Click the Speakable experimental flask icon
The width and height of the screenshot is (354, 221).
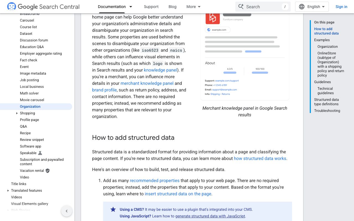point(40,153)
